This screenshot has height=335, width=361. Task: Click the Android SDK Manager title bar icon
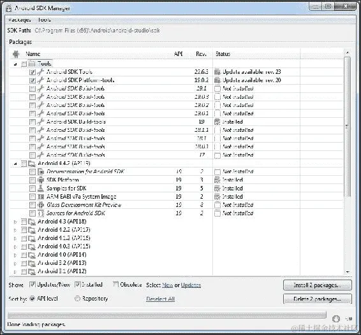pyautogui.click(x=9, y=8)
